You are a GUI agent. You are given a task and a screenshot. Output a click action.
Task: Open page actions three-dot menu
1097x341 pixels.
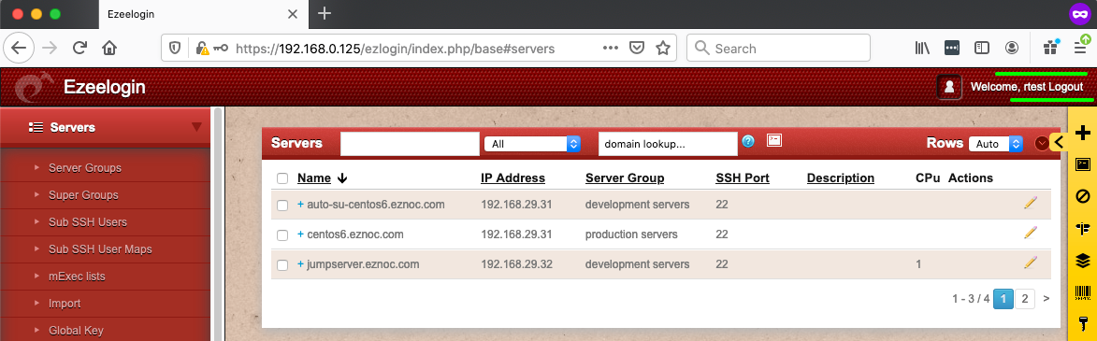pos(610,49)
